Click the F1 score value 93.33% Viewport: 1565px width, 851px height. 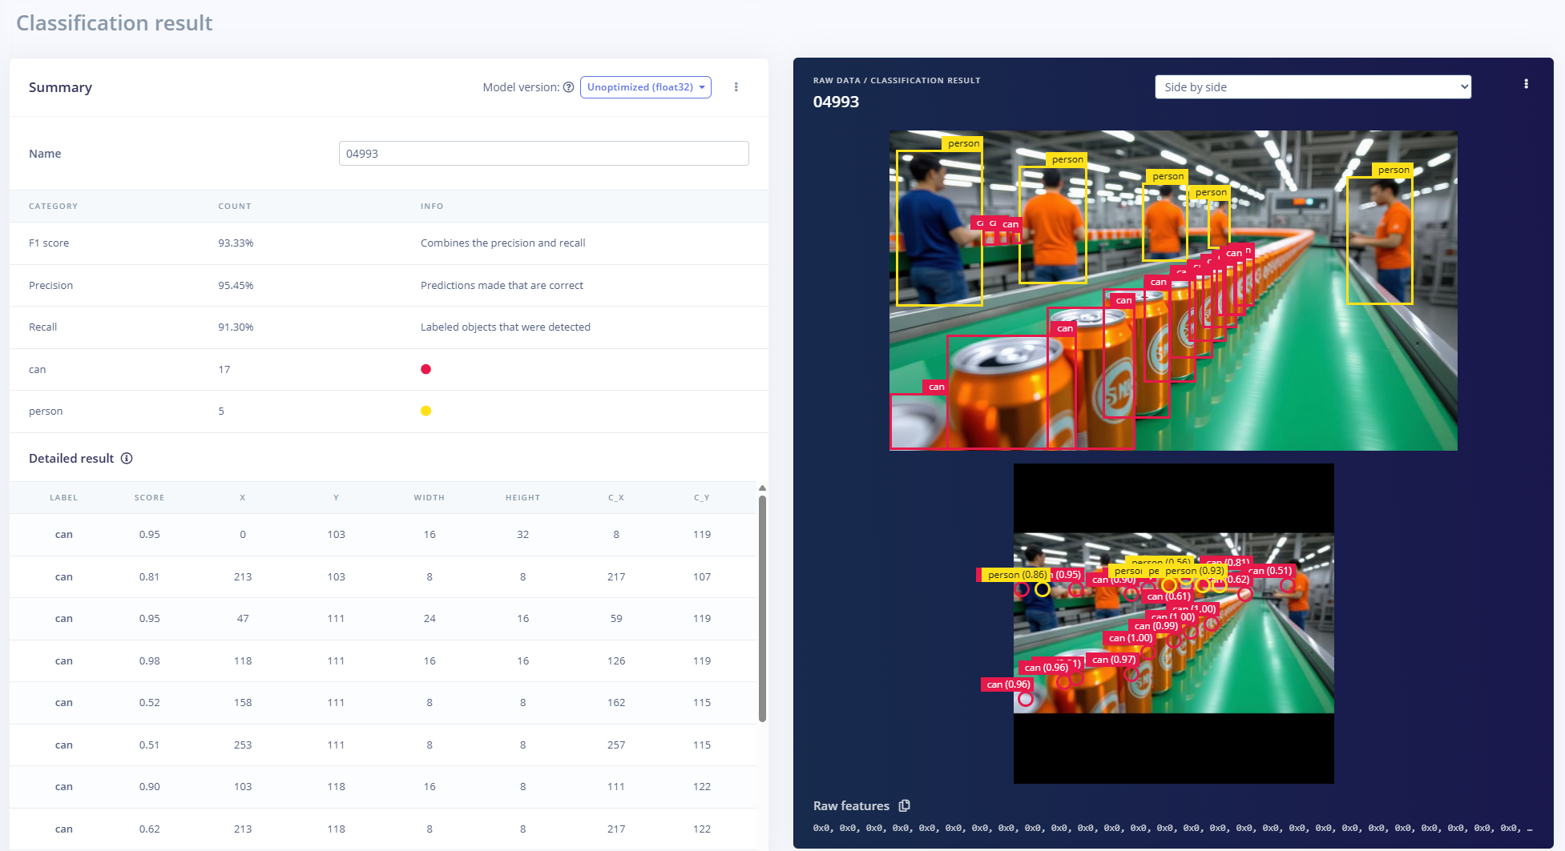(236, 243)
